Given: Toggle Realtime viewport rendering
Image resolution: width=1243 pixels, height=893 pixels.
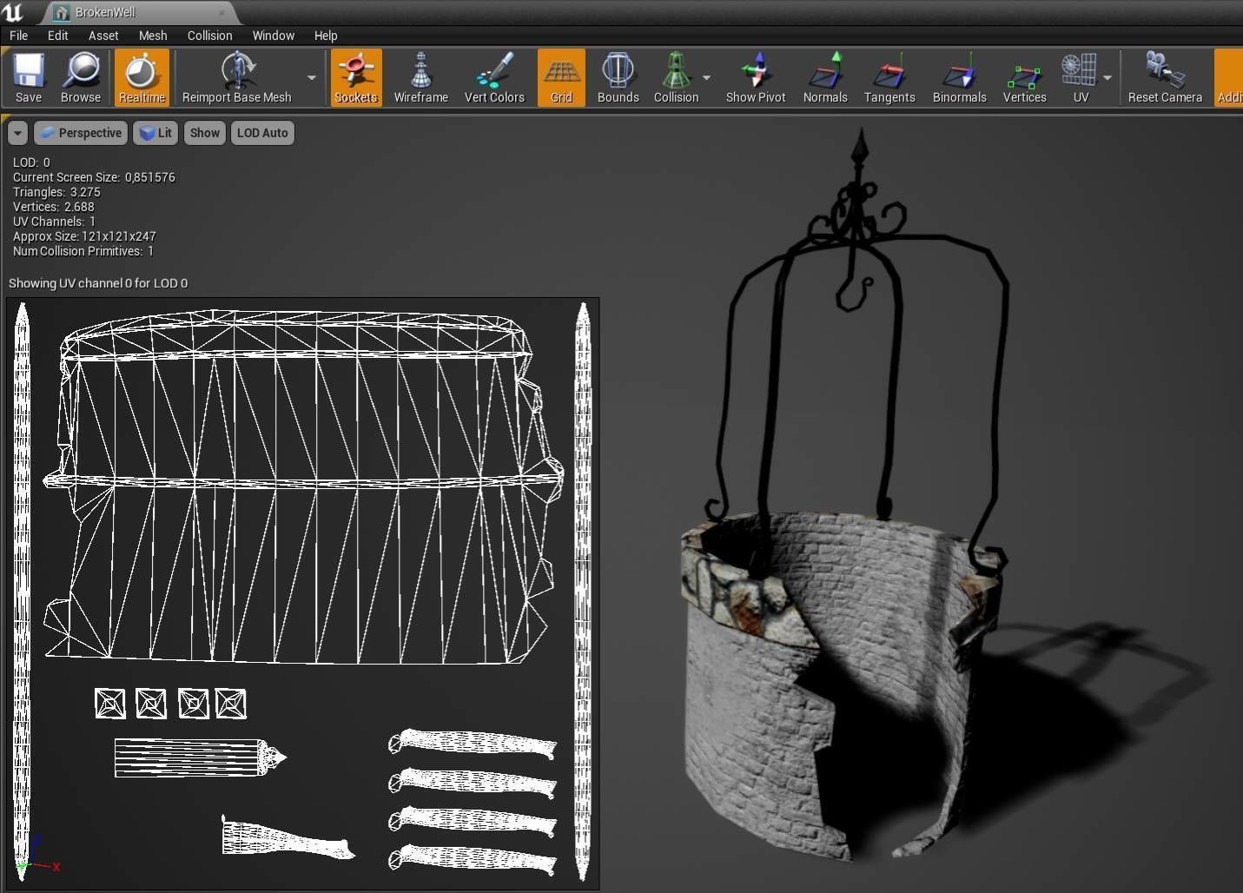Looking at the screenshot, I should [x=142, y=77].
